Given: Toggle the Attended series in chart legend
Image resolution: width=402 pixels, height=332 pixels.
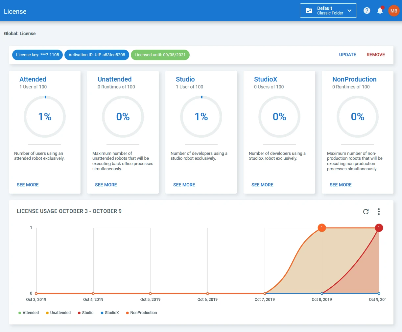Looking at the screenshot, I should 29,313.
